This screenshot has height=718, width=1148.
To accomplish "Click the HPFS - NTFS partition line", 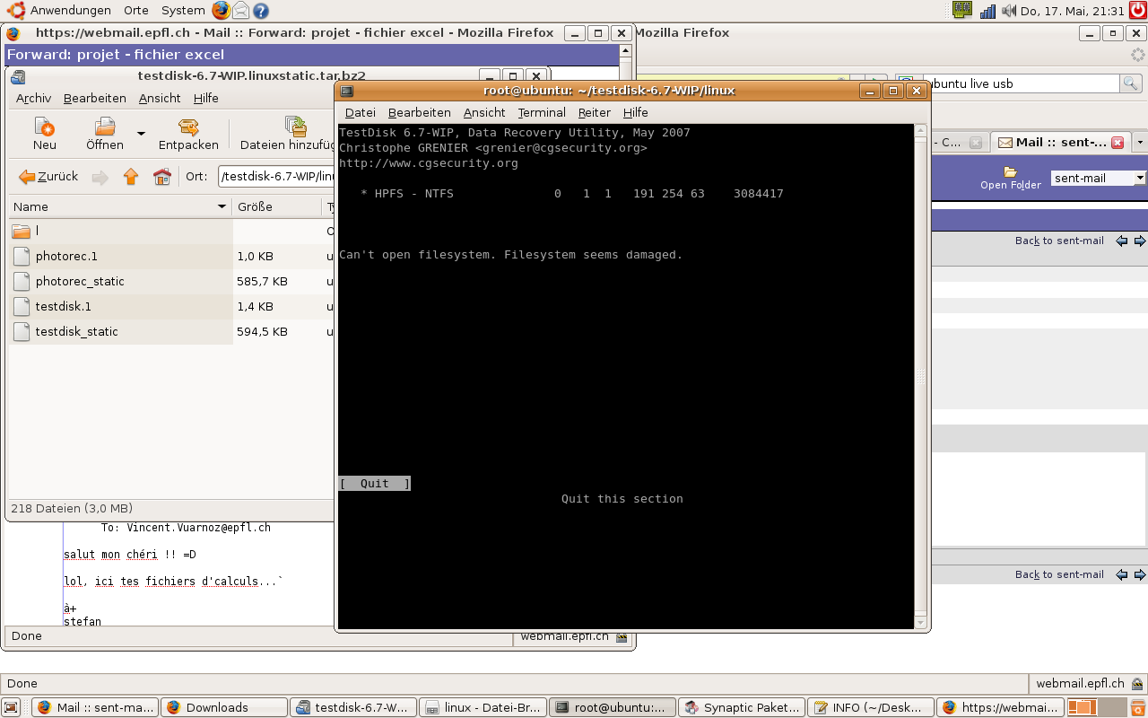I will point(571,194).
